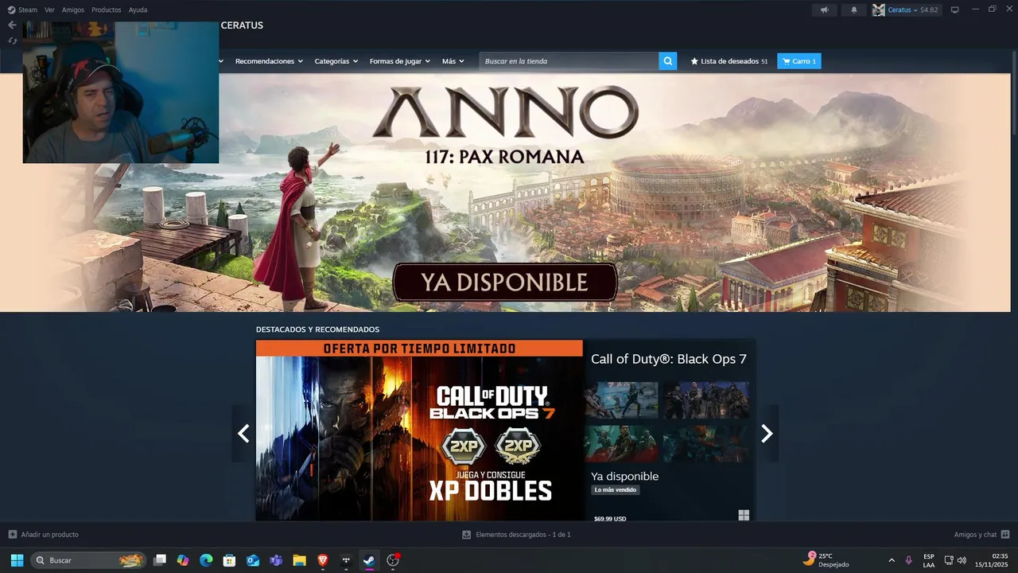1018x573 pixels.
Task: View the top-right Black Ops 7 screenshot
Action: 706,400
